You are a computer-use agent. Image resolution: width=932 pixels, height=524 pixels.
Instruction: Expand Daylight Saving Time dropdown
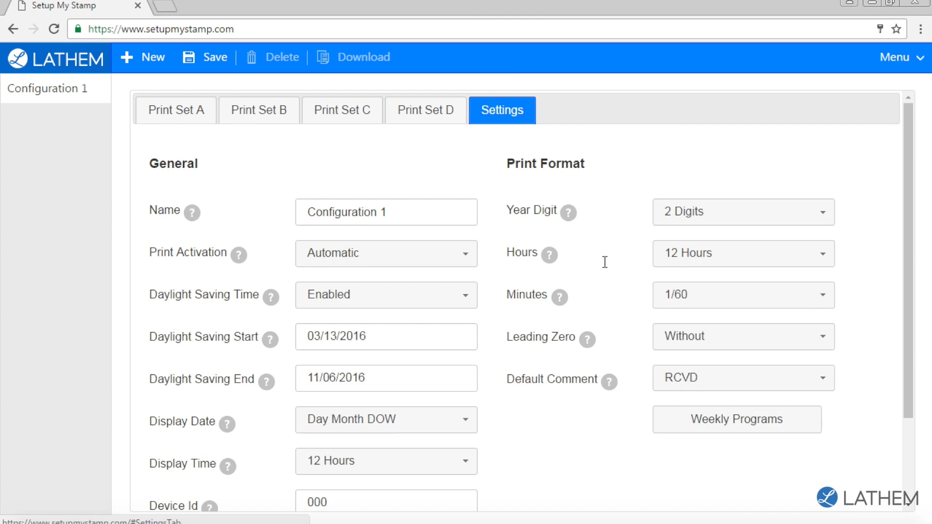[x=386, y=295]
